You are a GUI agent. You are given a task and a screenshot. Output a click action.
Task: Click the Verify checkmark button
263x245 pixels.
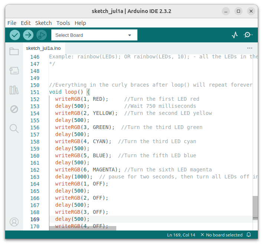point(15,35)
